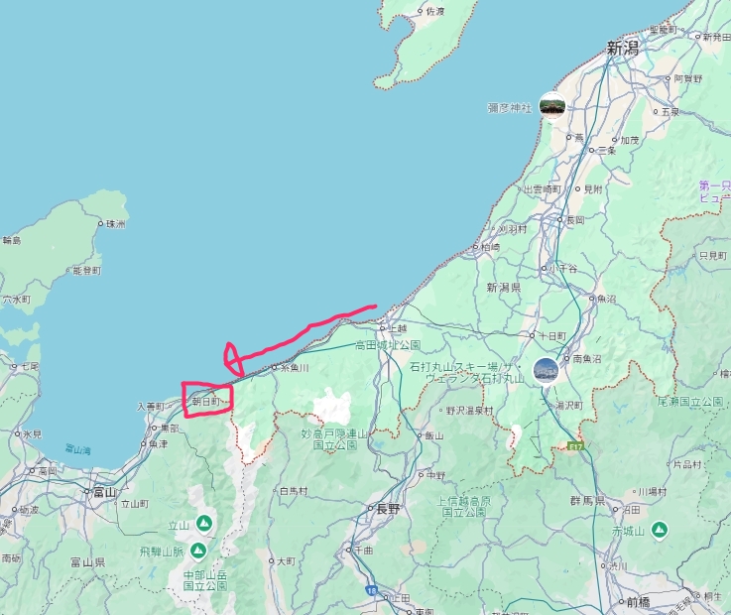Click the 中部山岳国立公園 park label
Screen dimensions: 731x615
pos(205,580)
